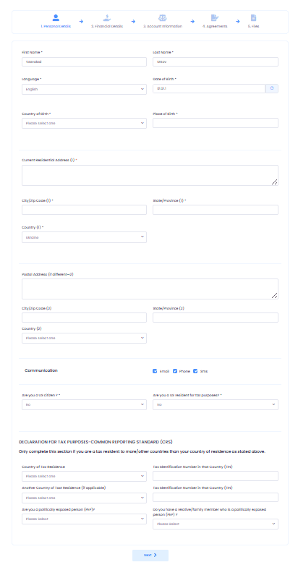Click the Agreements document-pen icon
This screenshot has height=570, width=298.
(x=215, y=18)
